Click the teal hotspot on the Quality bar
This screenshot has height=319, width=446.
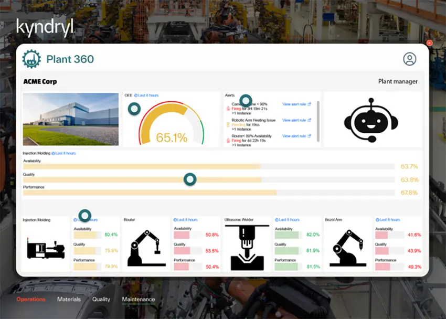pyautogui.click(x=190, y=179)
